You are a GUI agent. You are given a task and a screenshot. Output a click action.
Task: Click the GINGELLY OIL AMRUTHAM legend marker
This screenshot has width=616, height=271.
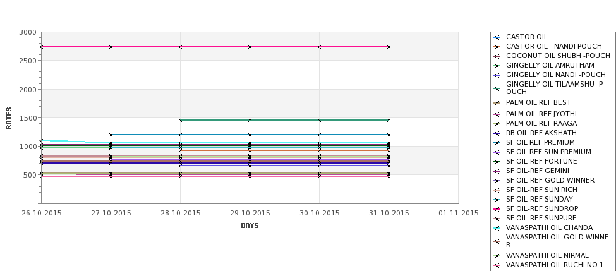point(497,66)
